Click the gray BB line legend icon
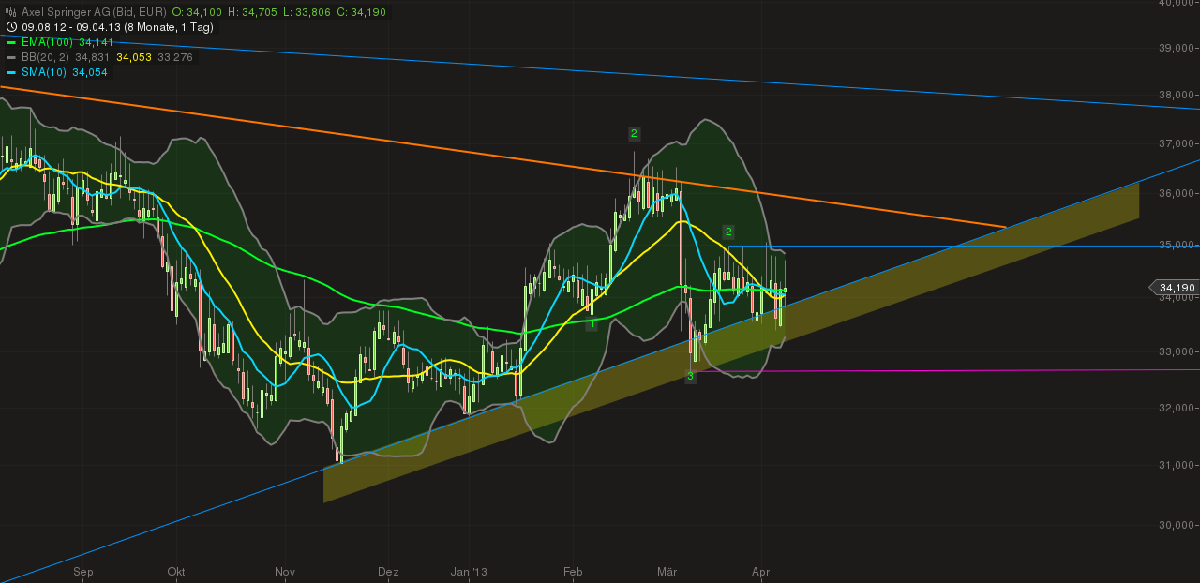Viewport: 1200px width, 583px height. 11,57
